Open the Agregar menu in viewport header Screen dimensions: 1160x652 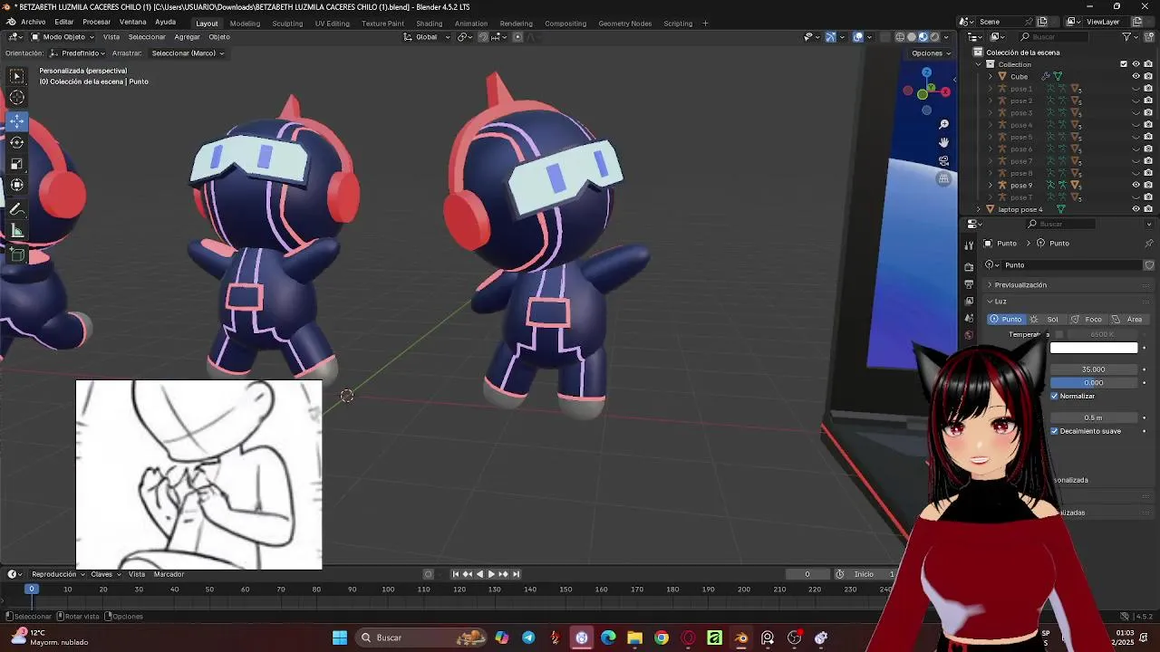(x=187, y=37)
